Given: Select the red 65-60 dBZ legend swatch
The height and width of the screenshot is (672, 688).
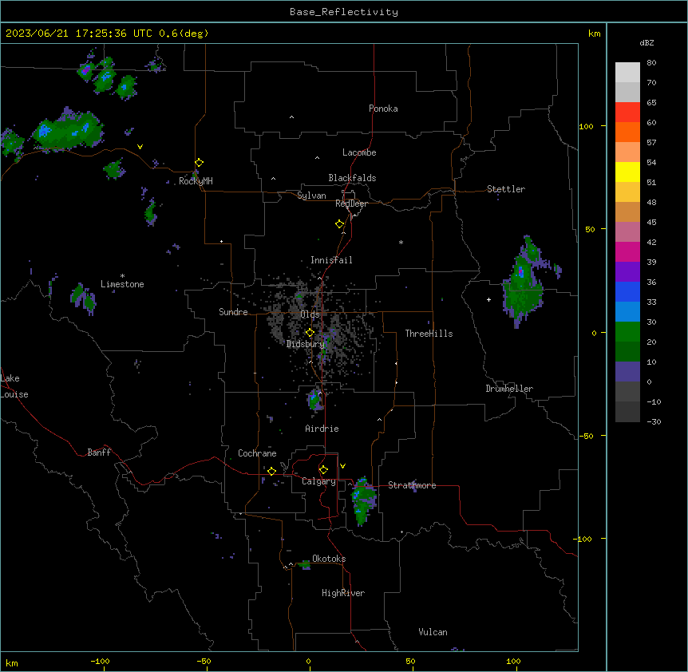Looking at the screenshot, I should pyautogui.click(x=627, y=113).
